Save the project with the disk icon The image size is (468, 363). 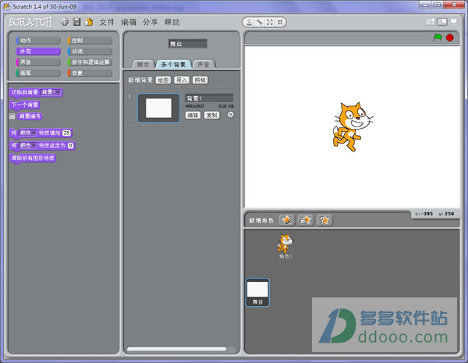[x=76, y=22]
